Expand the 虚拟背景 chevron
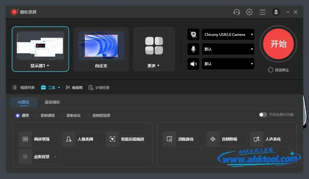This screenshot has width=309, height=179. (56, 157)
